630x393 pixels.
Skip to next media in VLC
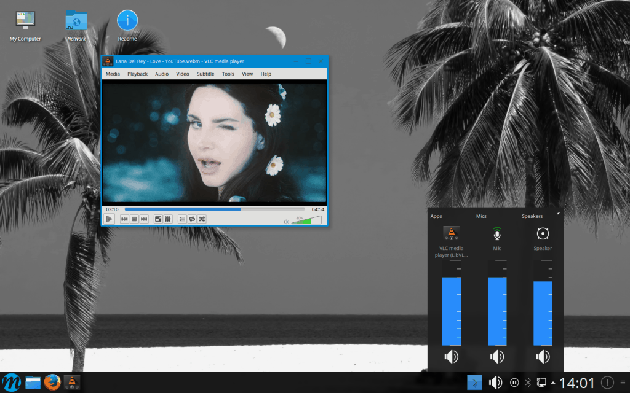click(x=144, y=219)
